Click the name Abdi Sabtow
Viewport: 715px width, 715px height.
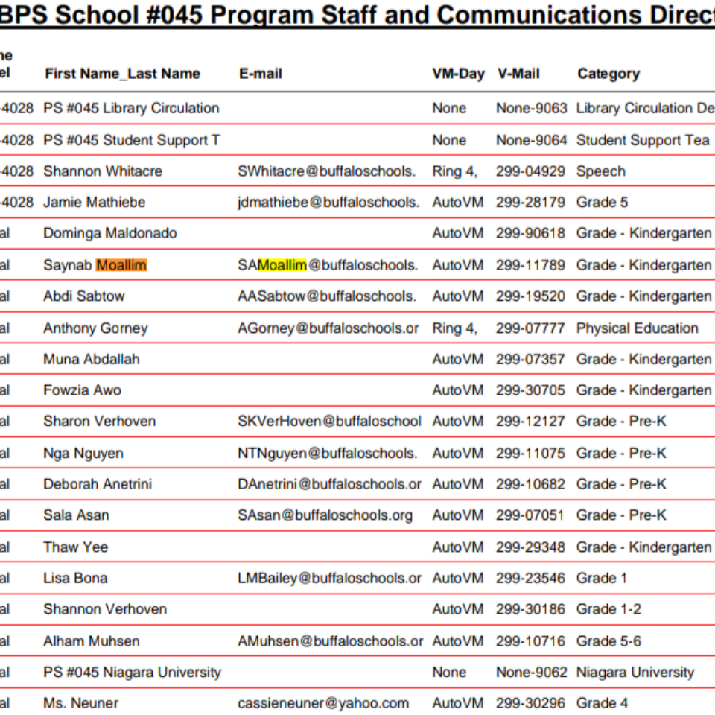(84, 296)
